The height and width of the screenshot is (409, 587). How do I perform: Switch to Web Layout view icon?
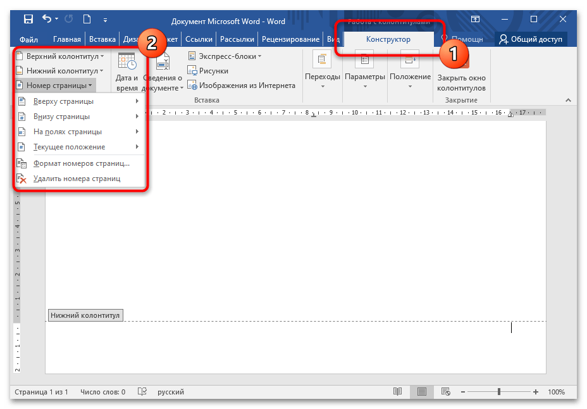point(445,392)
